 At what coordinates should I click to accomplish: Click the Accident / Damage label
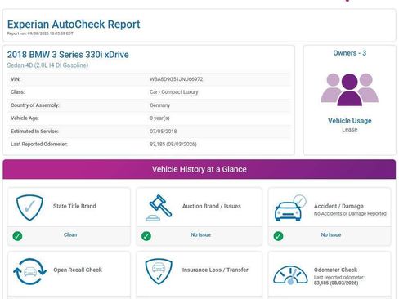click(x=338, y=206)
